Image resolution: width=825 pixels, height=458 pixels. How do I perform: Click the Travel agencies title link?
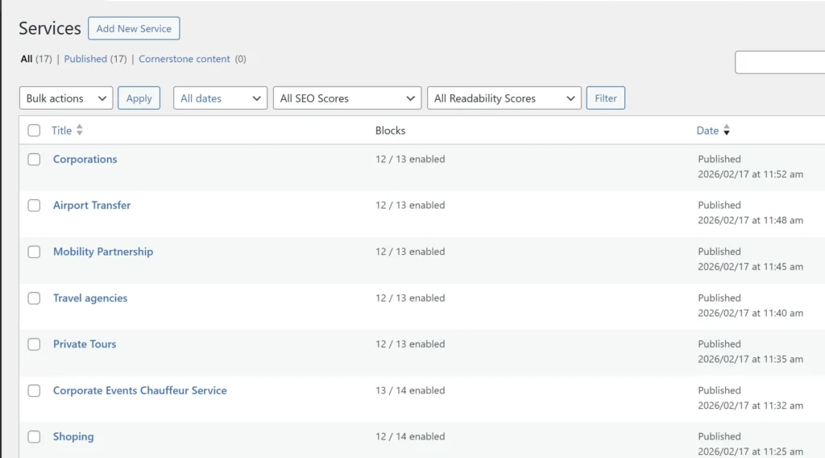click(x=90, y=298)
